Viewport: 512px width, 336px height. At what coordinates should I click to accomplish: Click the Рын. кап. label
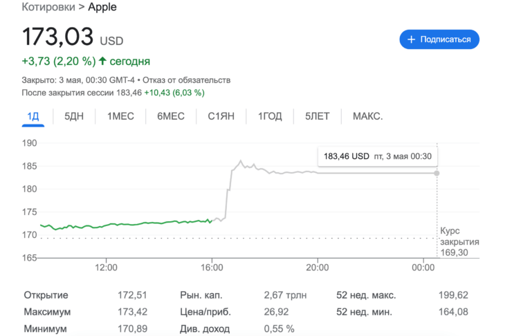tap(201, 295)
